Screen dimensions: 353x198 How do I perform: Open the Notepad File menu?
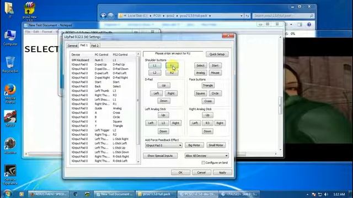pyautogui.click(x=28, y=32)
